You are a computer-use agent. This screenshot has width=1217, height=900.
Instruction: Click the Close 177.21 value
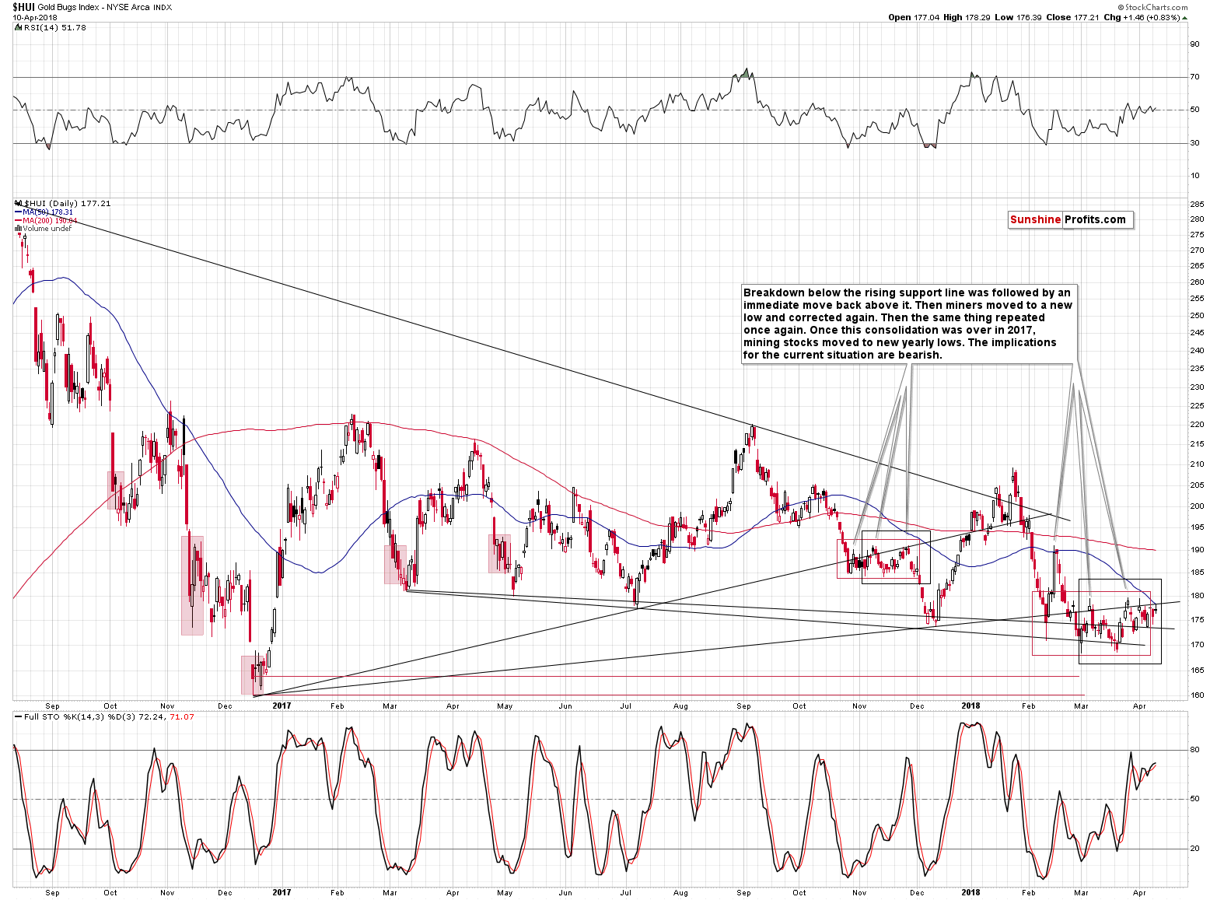point(1072,17)
